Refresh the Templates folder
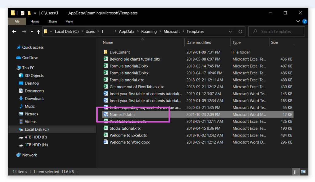315x182 pixels. tap(240, 32)
